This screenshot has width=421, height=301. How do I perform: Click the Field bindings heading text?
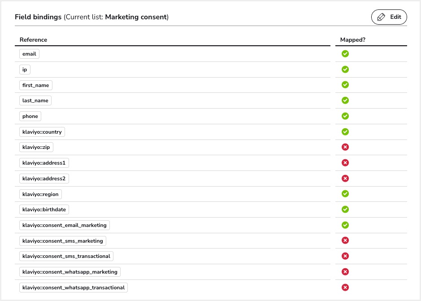coord(38,17)
